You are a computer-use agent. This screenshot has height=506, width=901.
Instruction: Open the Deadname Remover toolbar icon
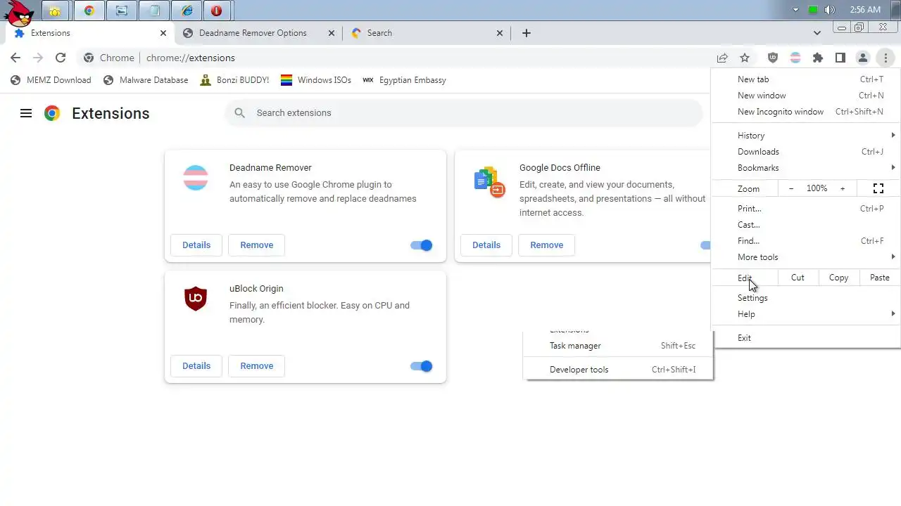tap(795, 58)
